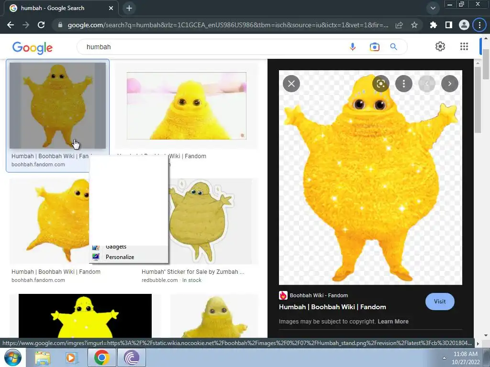This screenshot has height=367, width=490.
Task: Choose Gadgets in the context menu
Action: 129,248
